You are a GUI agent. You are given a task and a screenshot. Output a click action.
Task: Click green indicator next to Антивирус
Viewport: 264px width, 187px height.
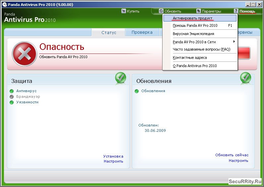tap(12, 91)
